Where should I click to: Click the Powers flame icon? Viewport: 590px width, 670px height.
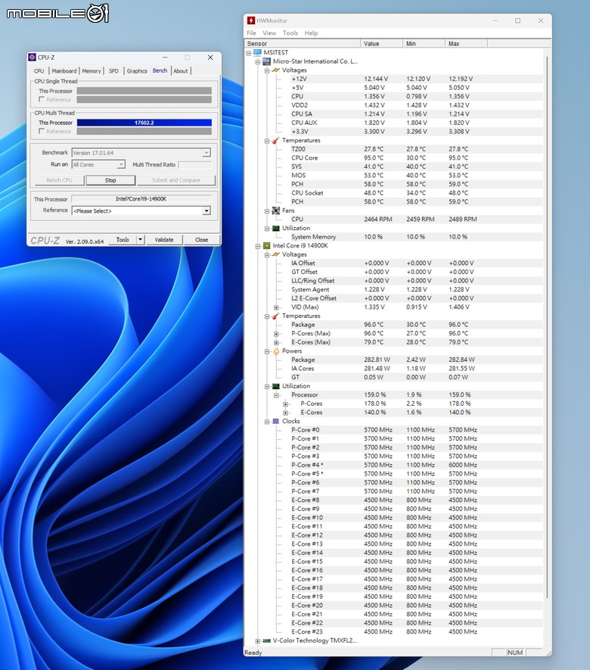(276, 351)
